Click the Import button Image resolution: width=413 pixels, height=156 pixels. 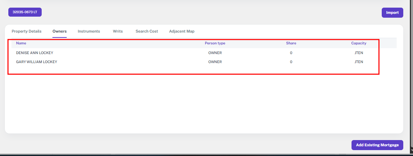pyautogui.click(x=392, y=12)
